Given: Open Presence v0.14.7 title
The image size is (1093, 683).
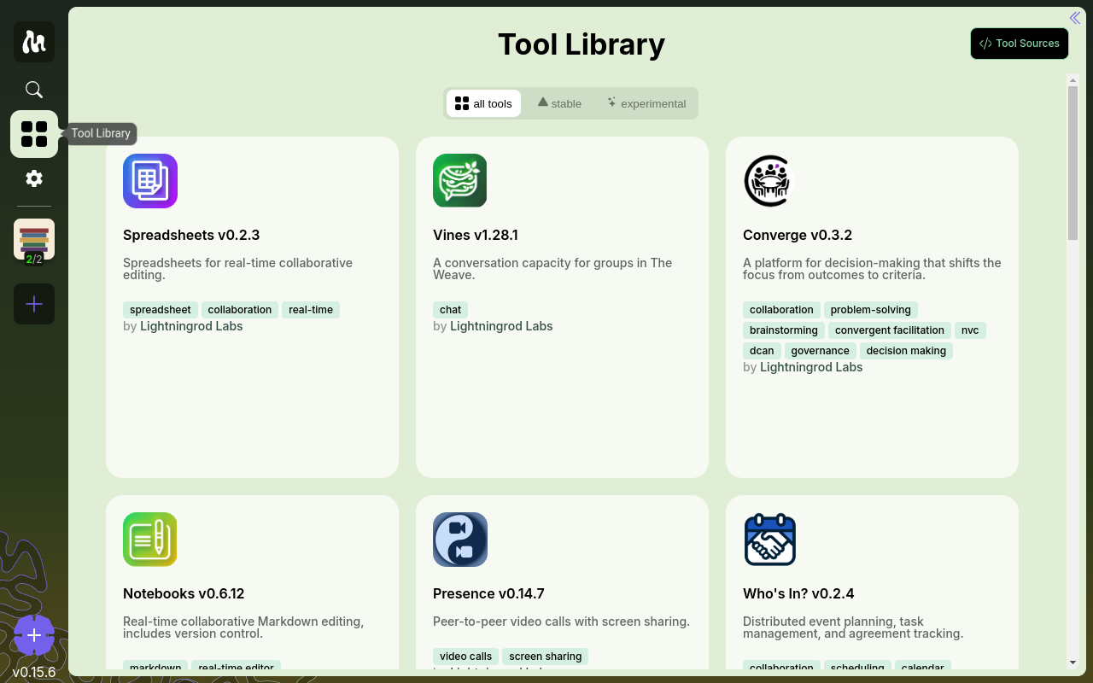Looking at the screenshot, I should pyautogui.click(x=488, y=593).
